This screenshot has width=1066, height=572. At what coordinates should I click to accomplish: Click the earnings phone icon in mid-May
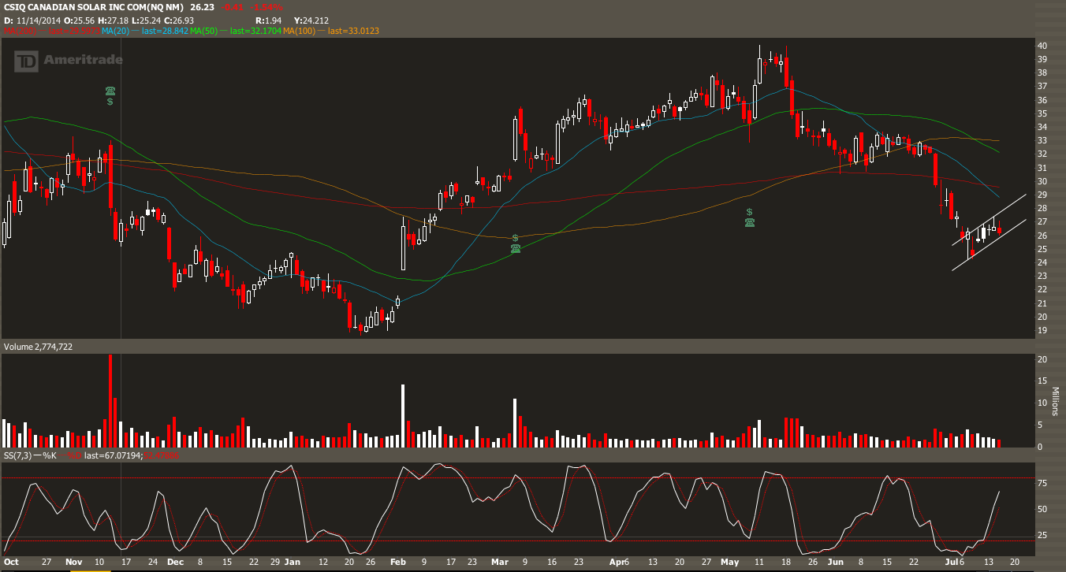point(750,223)
